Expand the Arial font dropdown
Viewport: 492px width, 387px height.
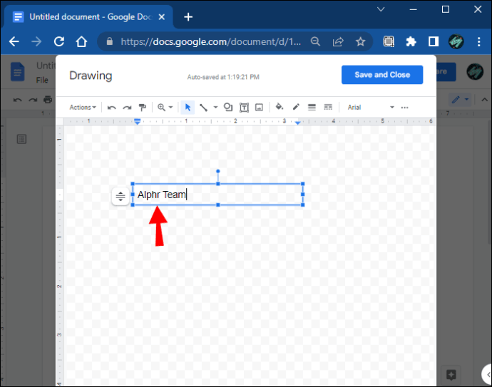[x=370, y=108]
